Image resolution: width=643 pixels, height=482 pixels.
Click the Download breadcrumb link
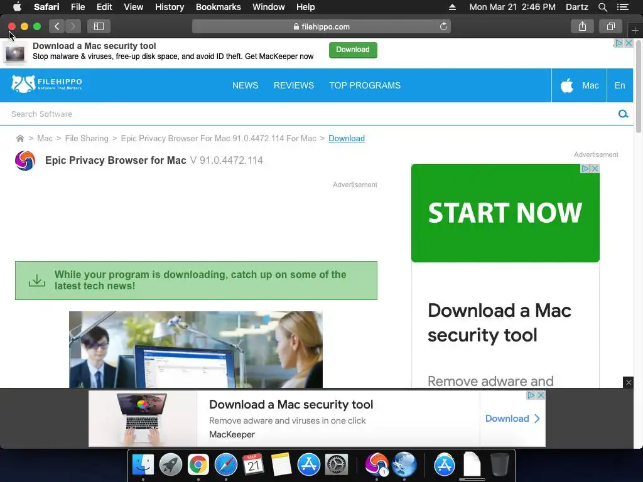coord(347,139)
